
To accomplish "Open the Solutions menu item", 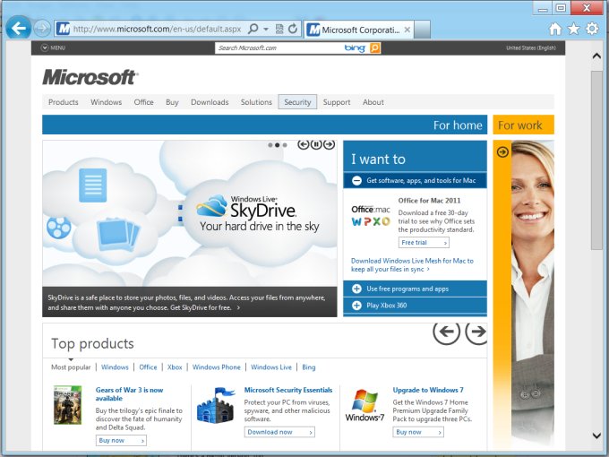I will point(256,102).
